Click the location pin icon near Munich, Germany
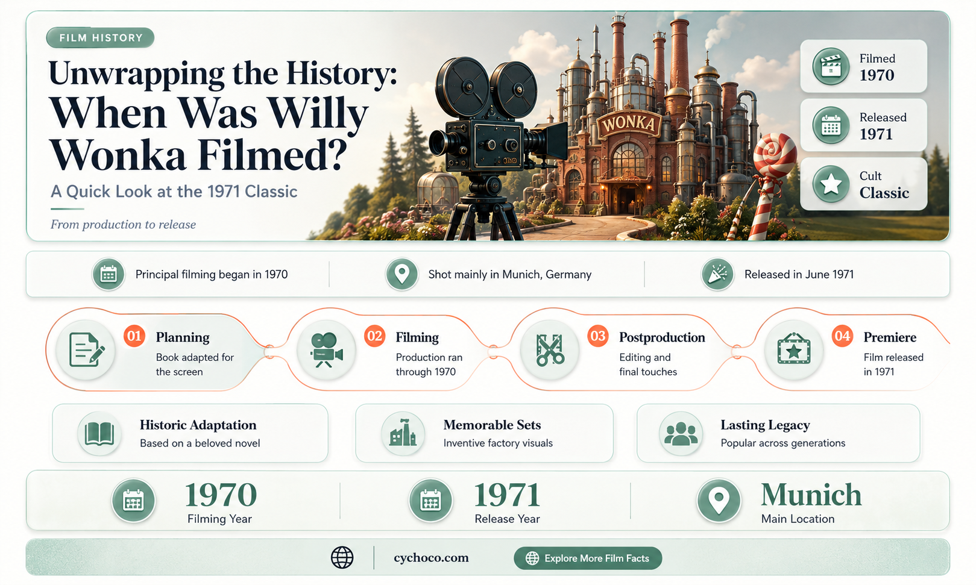Image resolution: width=976 pixels, height=585 pixels. (401, 274)
